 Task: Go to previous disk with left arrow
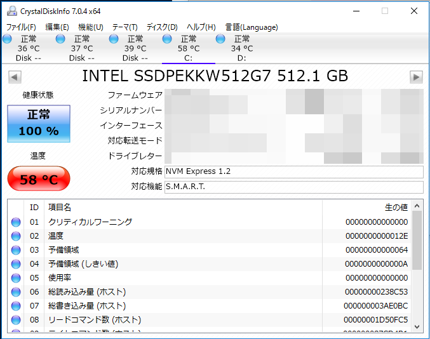point(15,77)
